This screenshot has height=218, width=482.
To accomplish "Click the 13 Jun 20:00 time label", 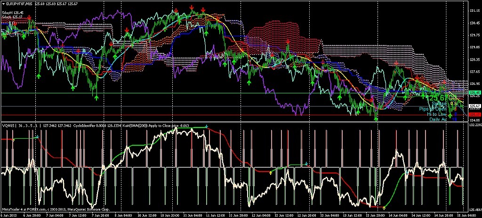I will coord(375,216).
